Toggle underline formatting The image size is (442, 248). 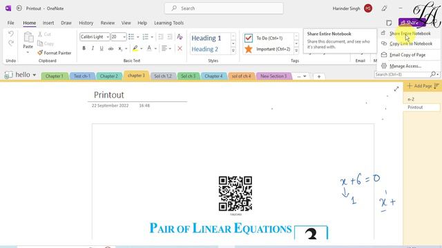tap(102, 48)
